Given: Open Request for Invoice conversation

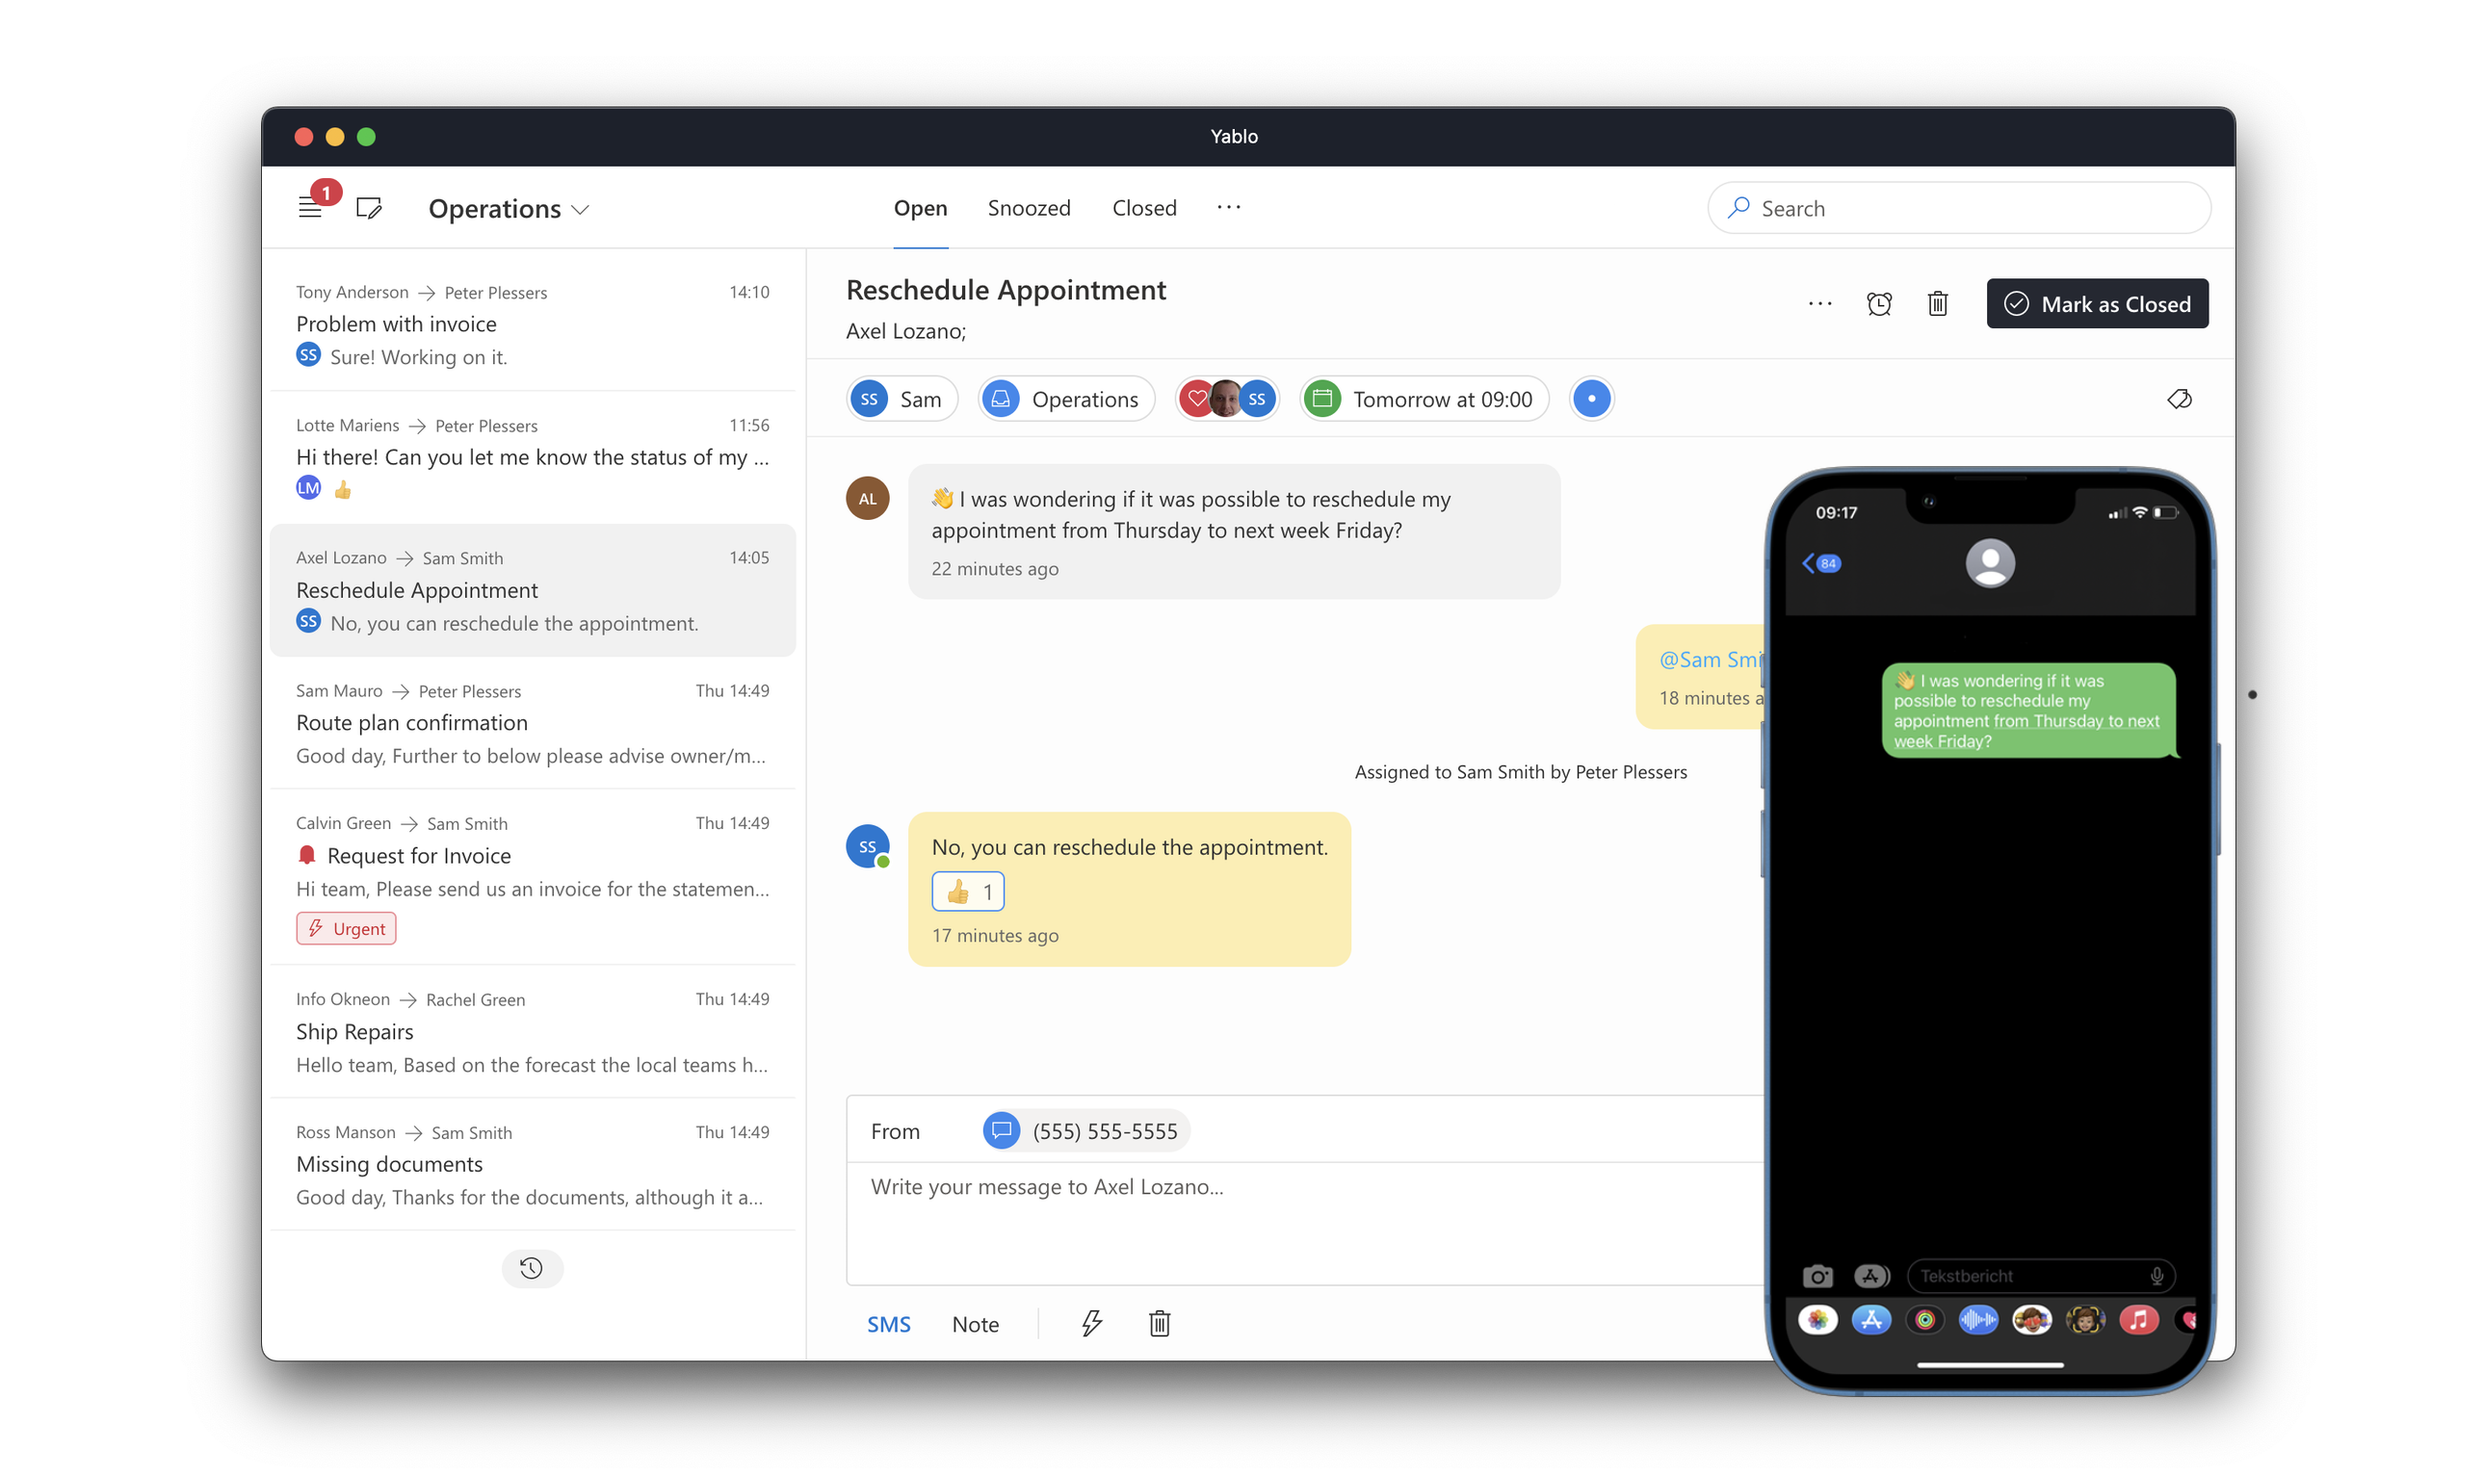Looking at the screenshot, I should (533, 875).
